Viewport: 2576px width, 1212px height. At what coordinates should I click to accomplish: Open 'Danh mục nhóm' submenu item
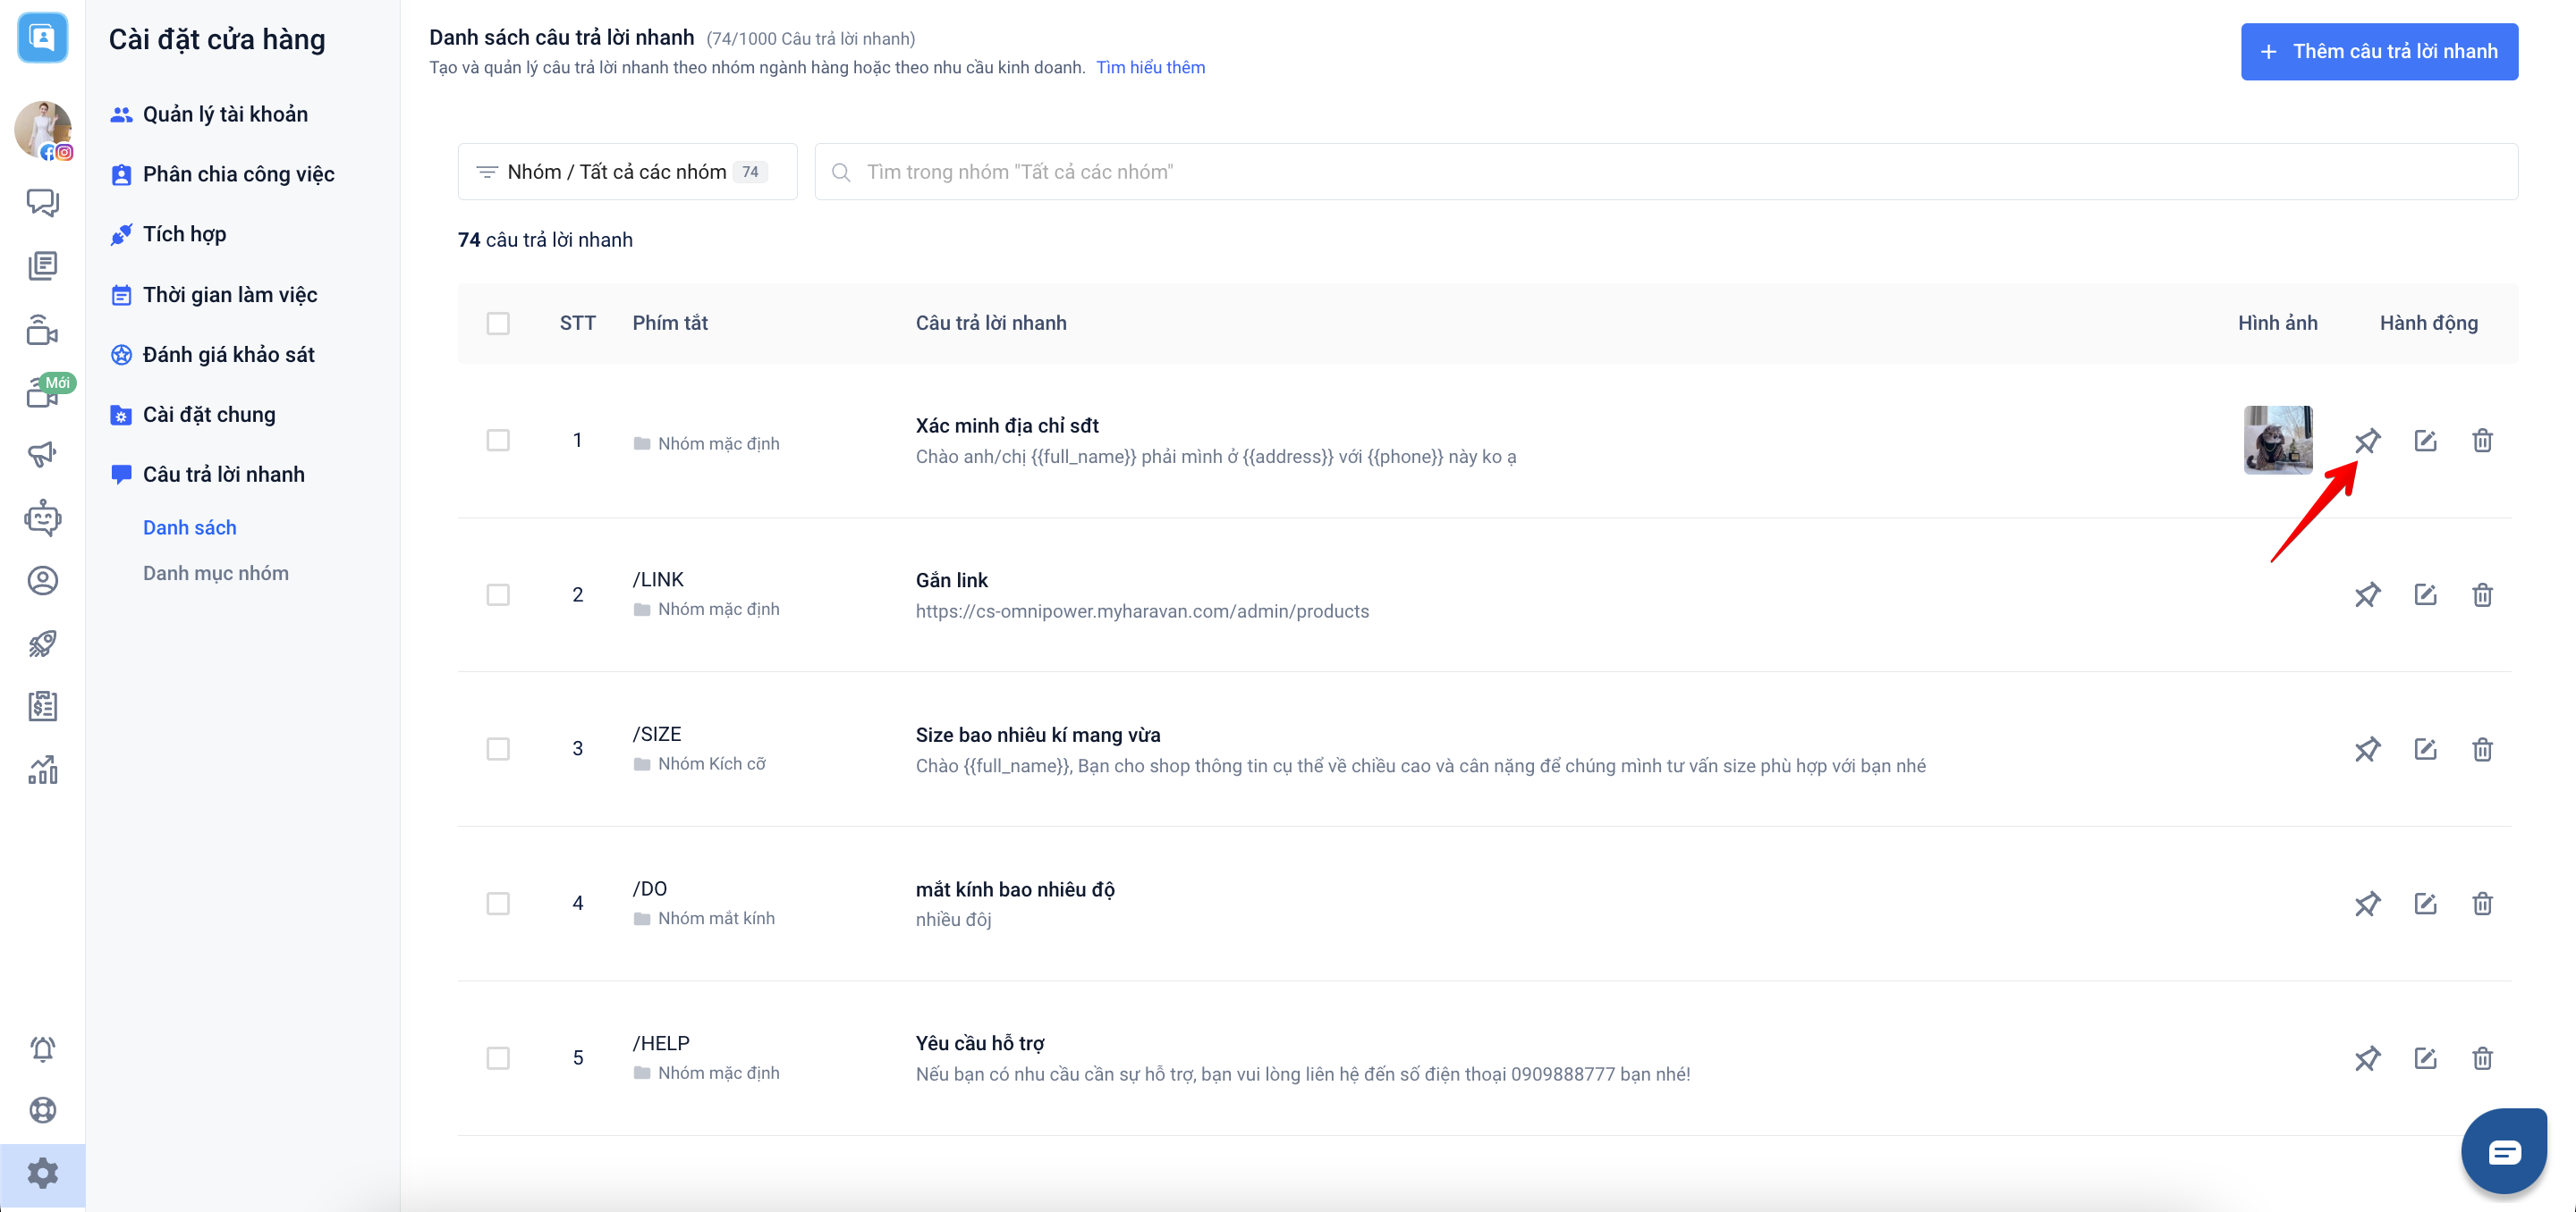click(x=215, y=574)
